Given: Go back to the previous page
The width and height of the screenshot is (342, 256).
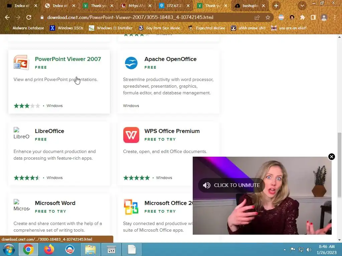Looking at the screenshot, I should click(7, 17).
